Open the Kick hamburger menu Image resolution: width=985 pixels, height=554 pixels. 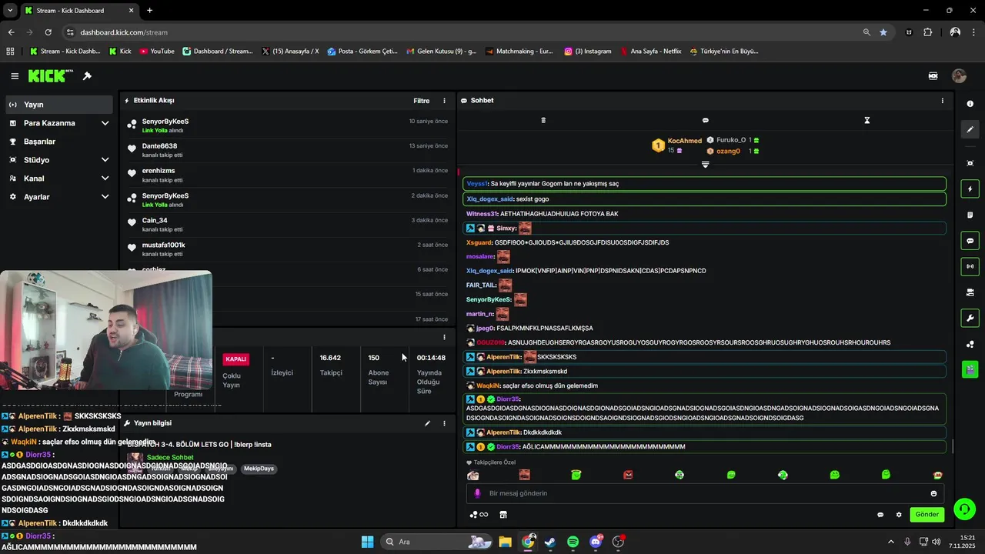pyautogui.click(x=15, y=76)
